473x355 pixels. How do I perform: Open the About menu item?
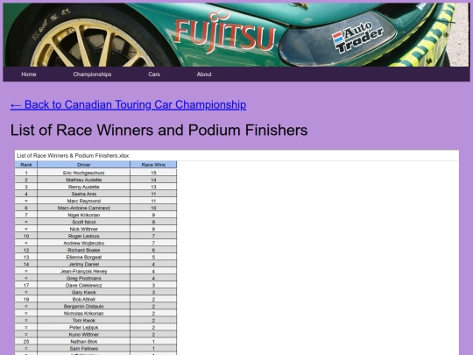(204, 75)
